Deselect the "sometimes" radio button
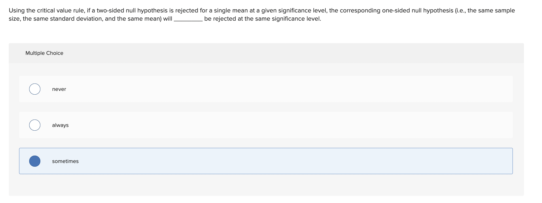542x203 pixels. tap(35, 161)
